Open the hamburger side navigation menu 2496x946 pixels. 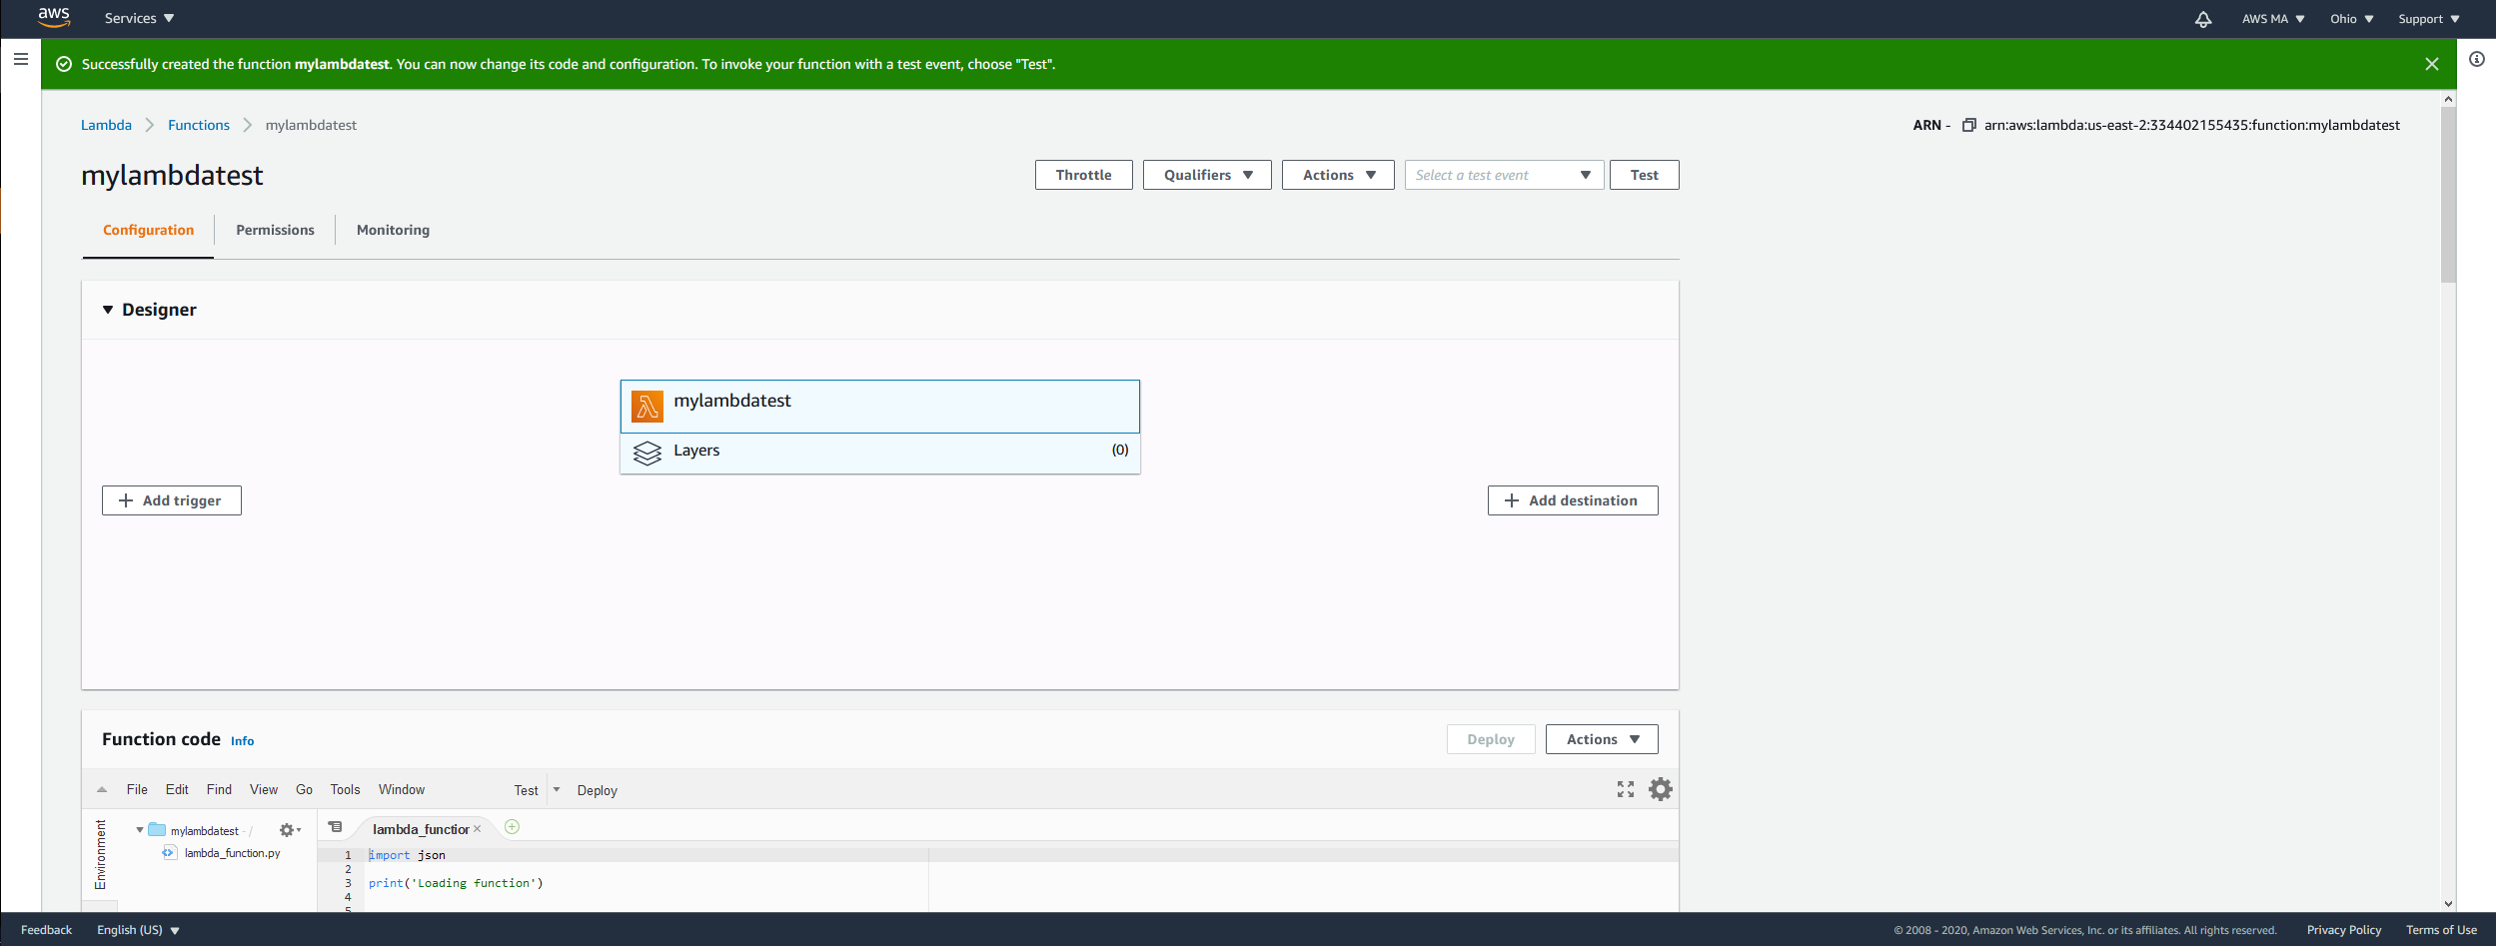pyautogui.click(x=20, y=59)
